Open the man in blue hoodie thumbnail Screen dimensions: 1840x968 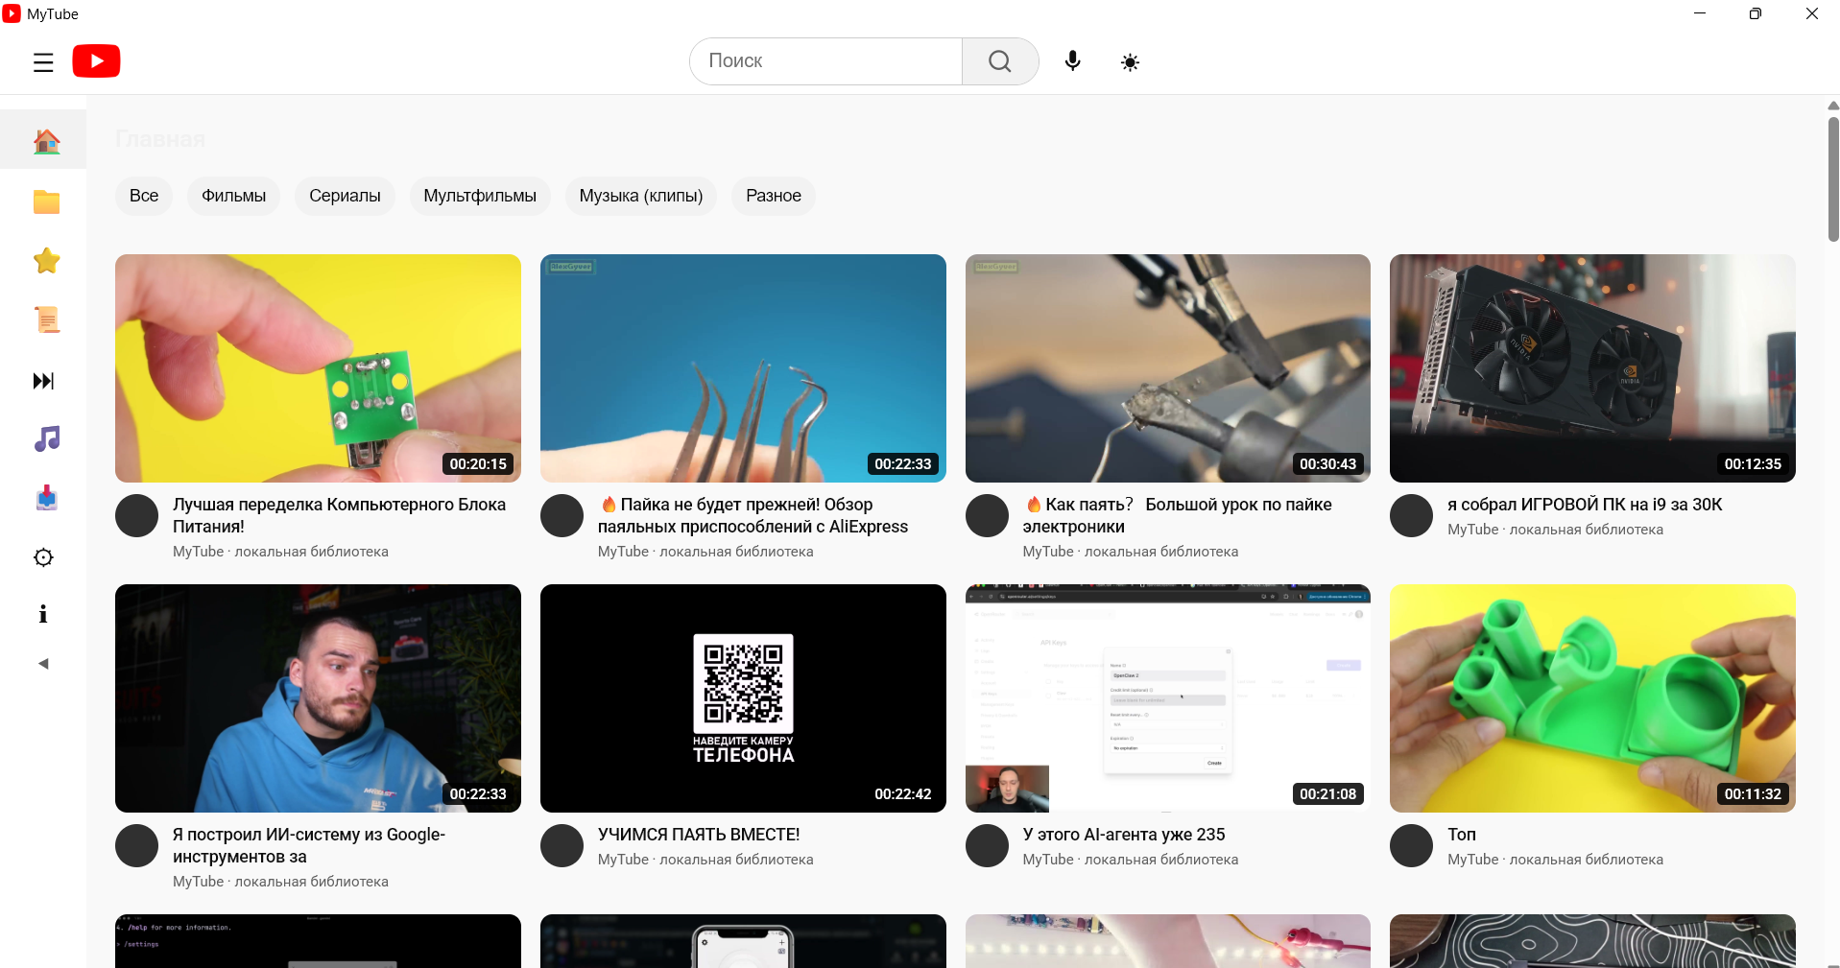pyautogui.click(x=318, y=698)
